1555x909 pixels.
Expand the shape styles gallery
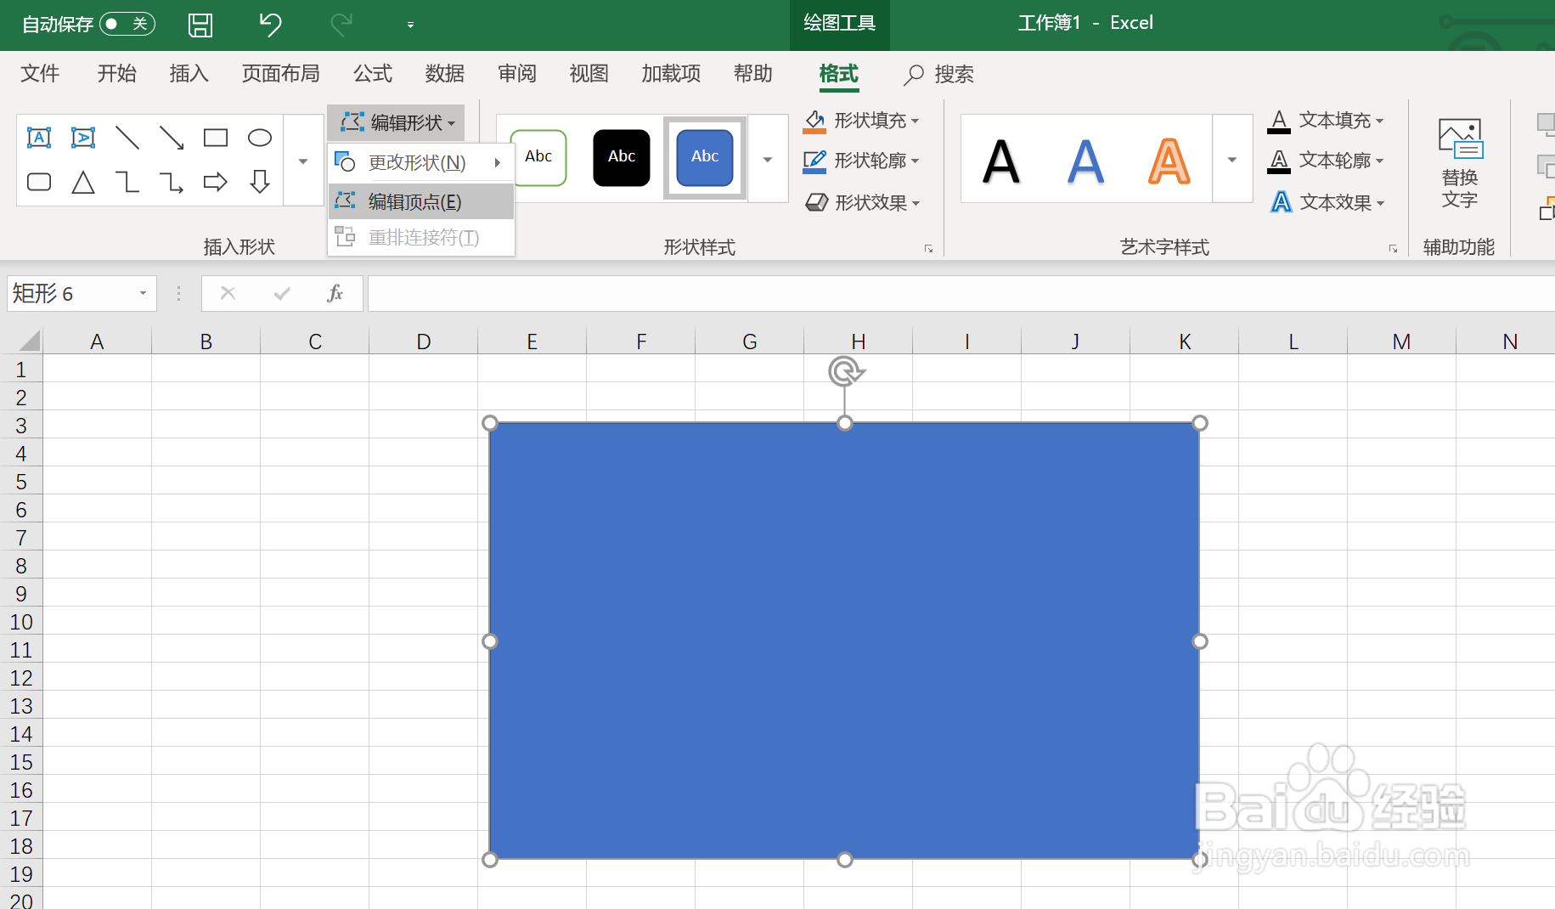pos(768,160)
